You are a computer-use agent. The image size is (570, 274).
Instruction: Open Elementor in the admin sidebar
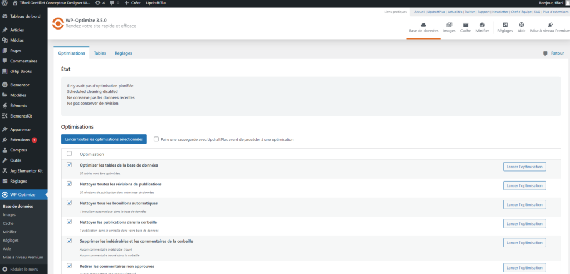pyautogui.click(x=19, y=85)
